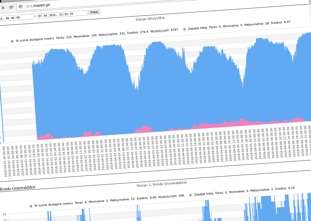Toggle pink swatch Zapięte linką with Maksymalnie: 28
311x221 pixels.
184,29
